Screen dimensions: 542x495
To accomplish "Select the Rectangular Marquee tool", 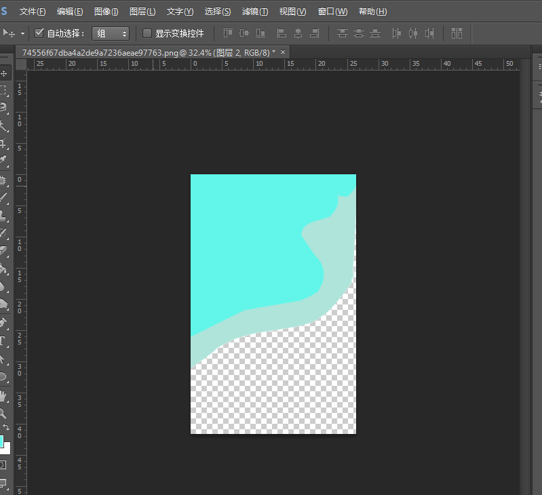I will click(x=3, y=90).
